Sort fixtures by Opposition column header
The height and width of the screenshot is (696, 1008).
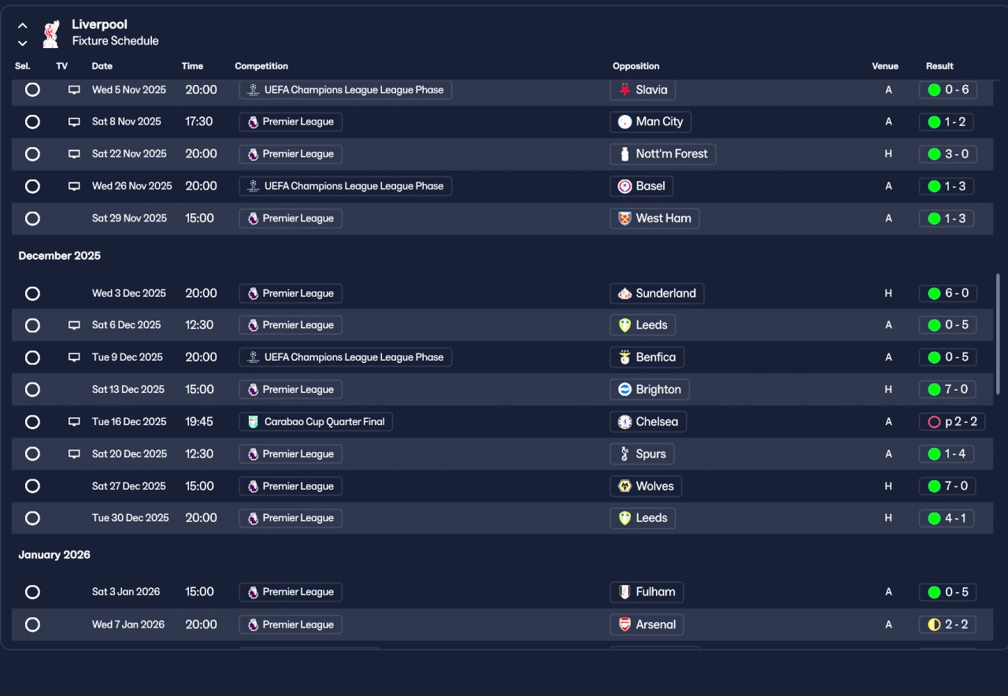pyautogui.click(x=636, y=66)
